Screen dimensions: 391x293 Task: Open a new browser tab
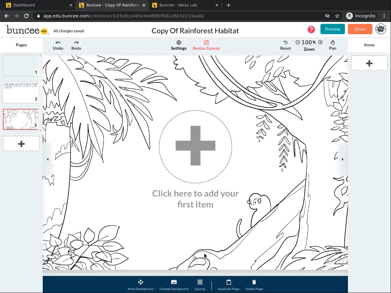tap(228, 5)
